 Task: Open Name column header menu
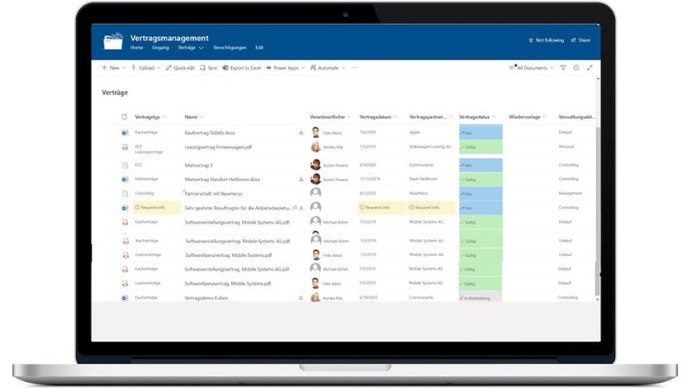194,116
